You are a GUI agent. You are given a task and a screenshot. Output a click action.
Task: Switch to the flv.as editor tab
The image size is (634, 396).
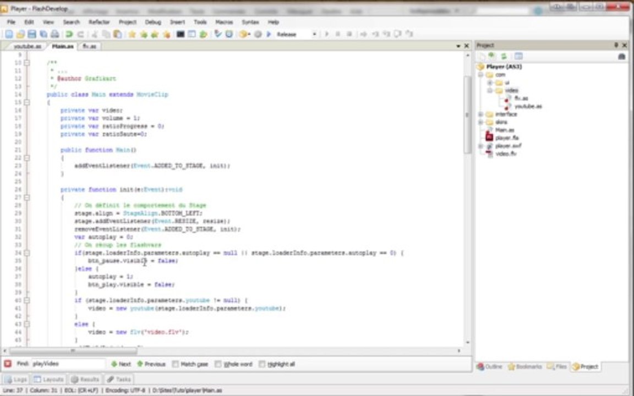[x=89, y=46]
